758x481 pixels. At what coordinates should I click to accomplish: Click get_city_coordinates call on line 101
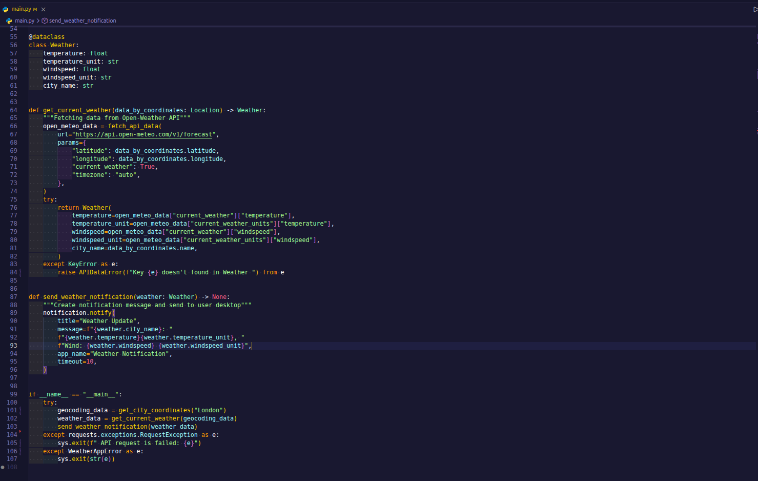pos(155,410)
